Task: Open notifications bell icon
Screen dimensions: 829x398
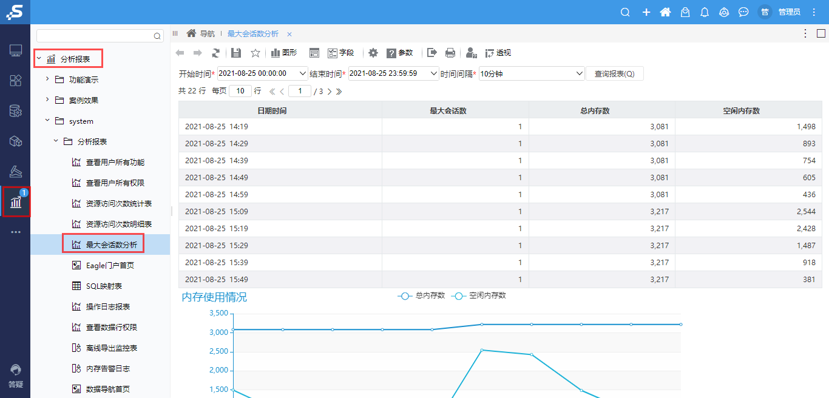Action: 705,12
